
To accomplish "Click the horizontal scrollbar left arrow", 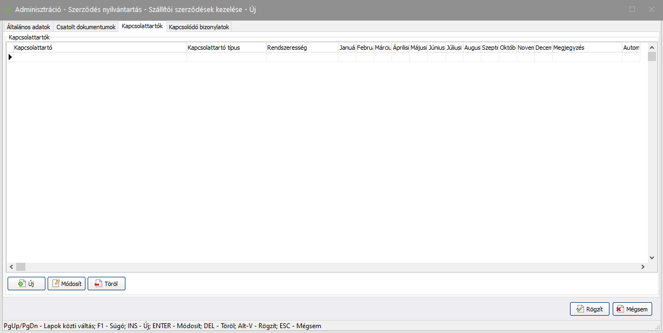I will click(x=11, y=267).
